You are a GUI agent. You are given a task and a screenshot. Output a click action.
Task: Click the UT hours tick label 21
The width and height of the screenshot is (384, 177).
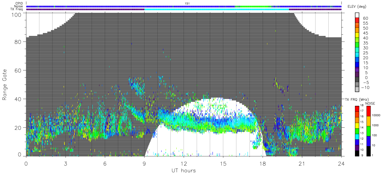click(302, 163)
